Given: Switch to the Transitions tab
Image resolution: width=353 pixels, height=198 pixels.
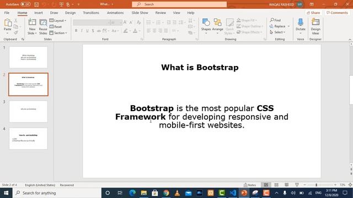Looking at the screenshot, I should [x=91, y=13].
